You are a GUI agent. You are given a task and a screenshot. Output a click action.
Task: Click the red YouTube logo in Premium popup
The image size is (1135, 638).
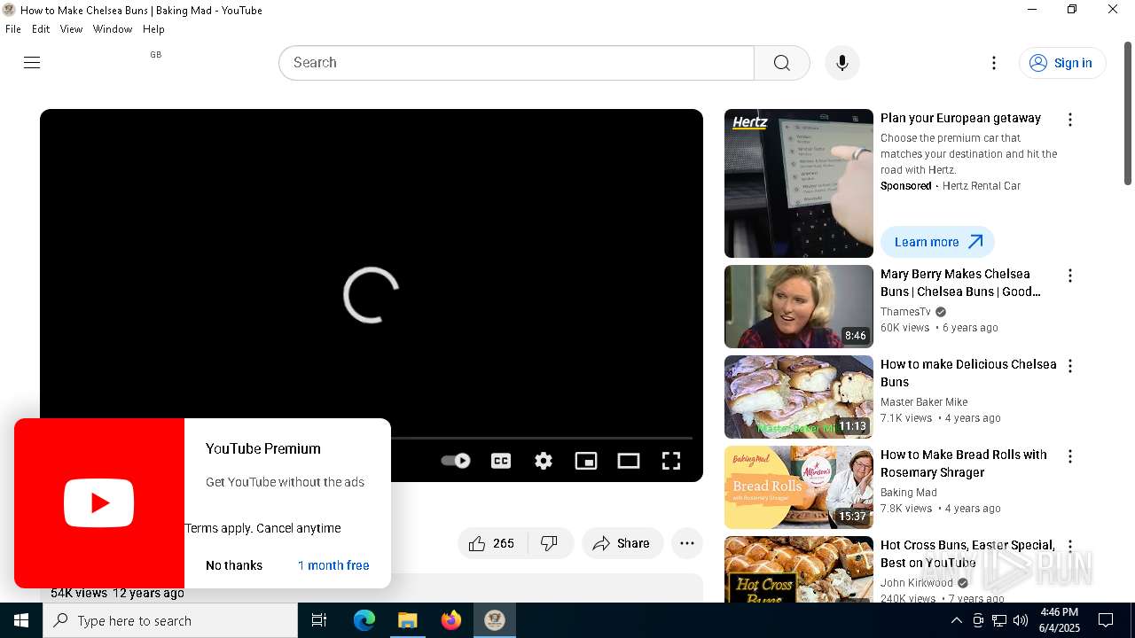99,502
